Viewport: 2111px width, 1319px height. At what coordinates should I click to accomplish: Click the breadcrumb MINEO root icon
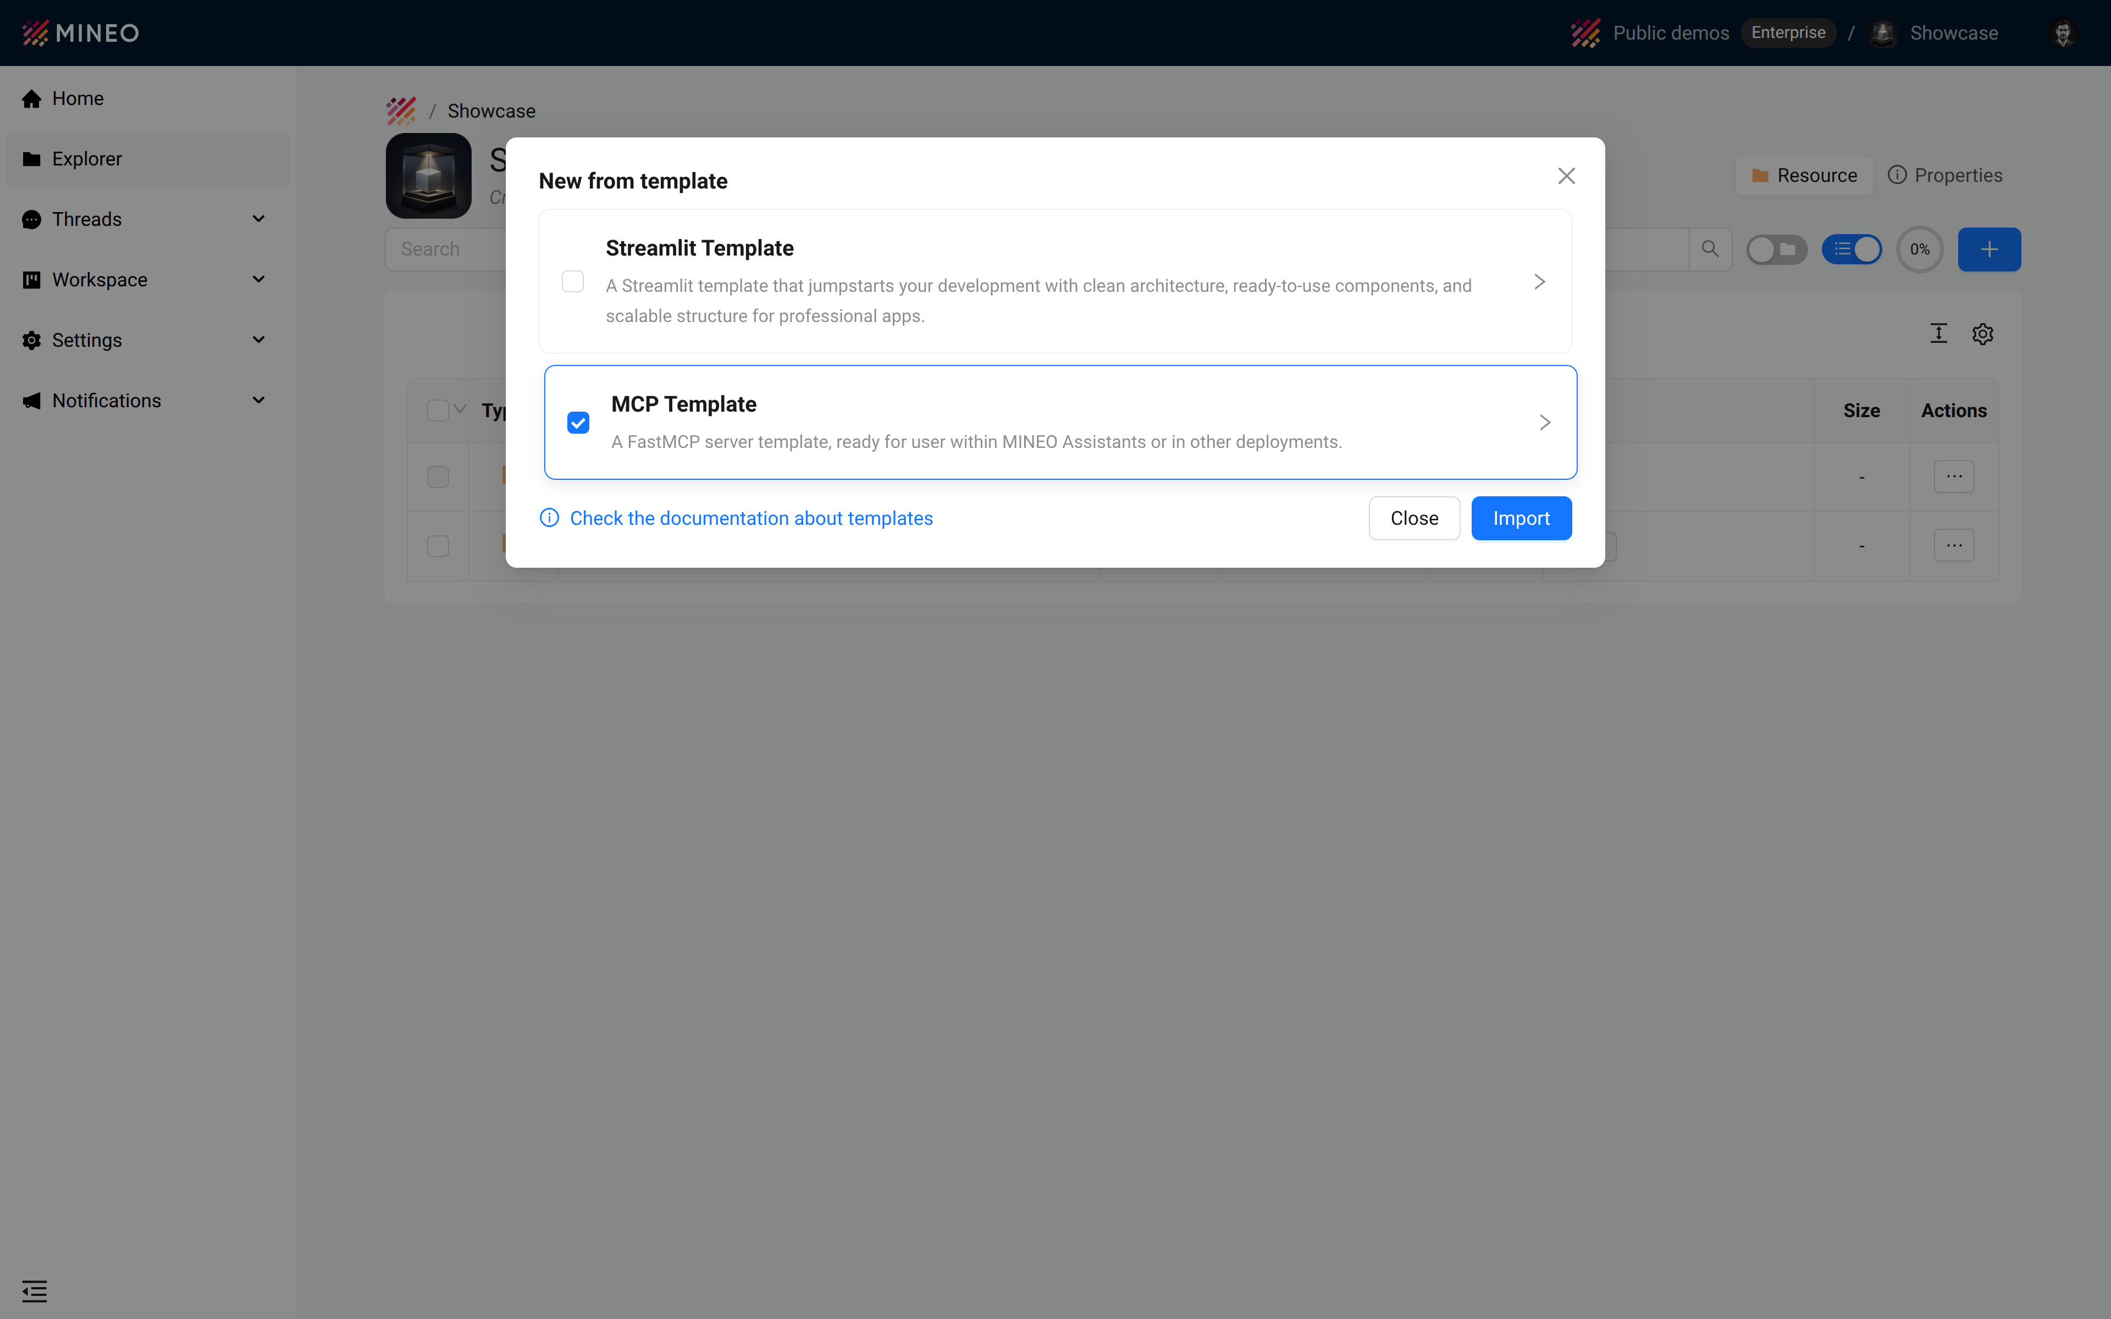401,111
